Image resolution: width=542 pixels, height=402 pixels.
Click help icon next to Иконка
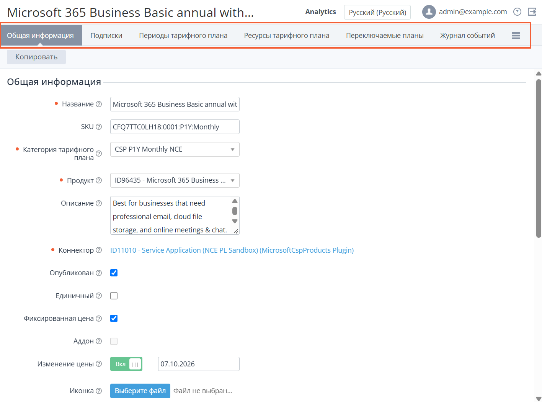(99, 391)
